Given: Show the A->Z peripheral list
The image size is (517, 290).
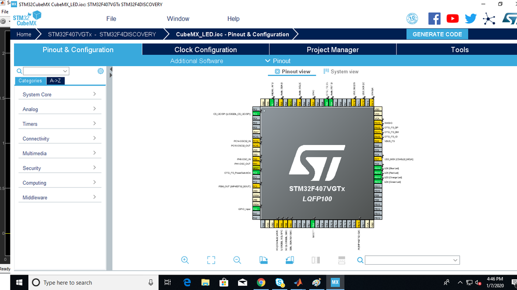Looking at the screenshot, I should 55,81.
